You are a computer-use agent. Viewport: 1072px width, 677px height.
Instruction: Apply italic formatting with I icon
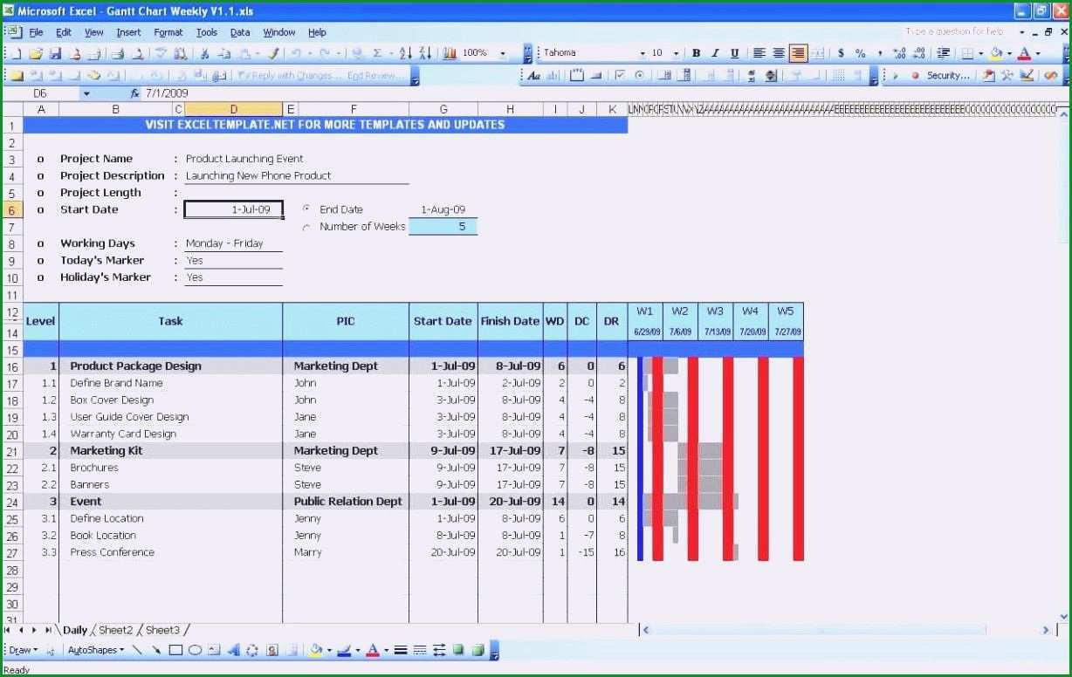point(715,53)
